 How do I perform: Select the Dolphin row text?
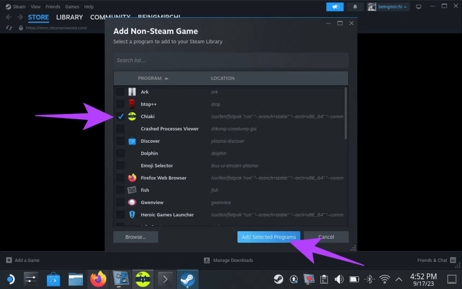tap(149, 154)
